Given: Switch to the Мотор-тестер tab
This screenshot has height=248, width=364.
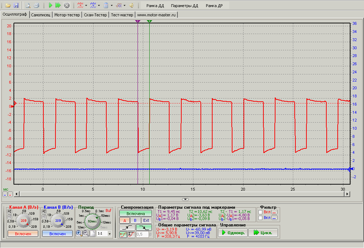Looking at the screenshot, I should [x=67, y=15].
